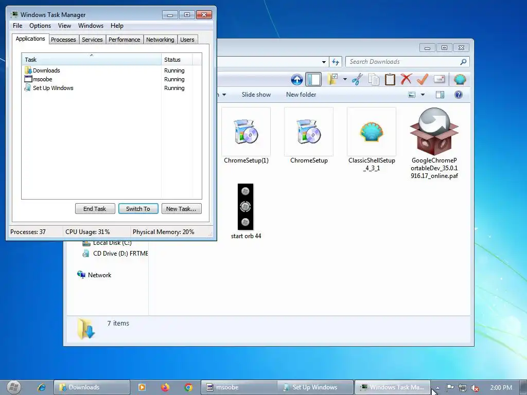The width and height of the screenshot is (527, 395).
Task: Click Slide show in the command bar
Action: pos(256,95)
